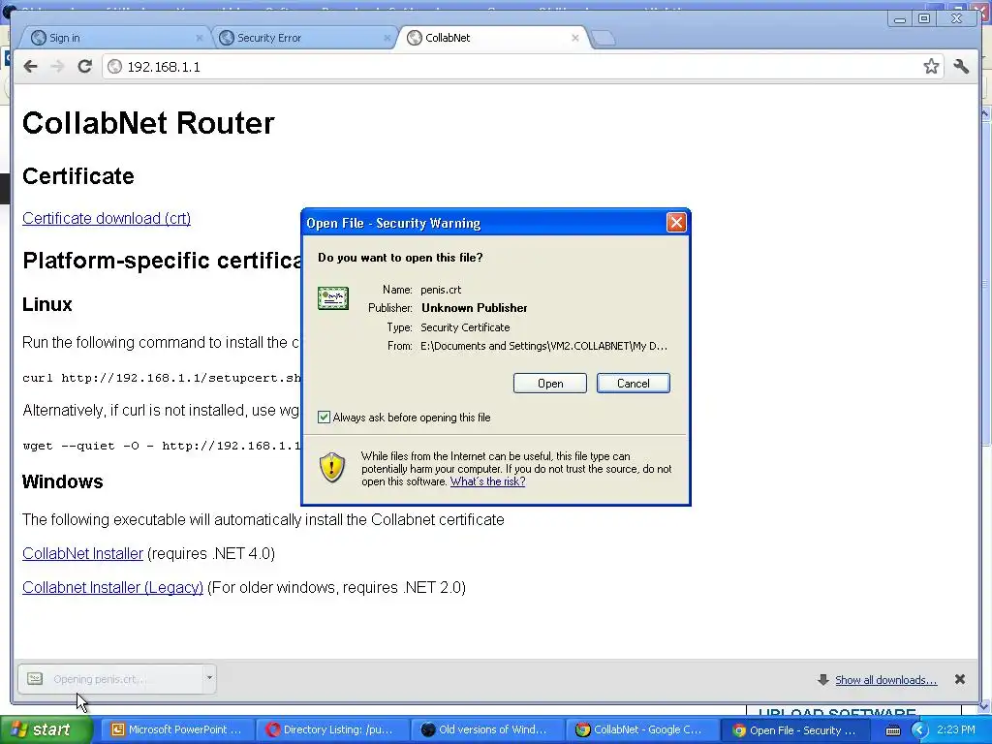Switch to the Directory Listing Opera taskbar item
Image resolution: width=992 pixels, height=744 pixels.
pos(331,730)
